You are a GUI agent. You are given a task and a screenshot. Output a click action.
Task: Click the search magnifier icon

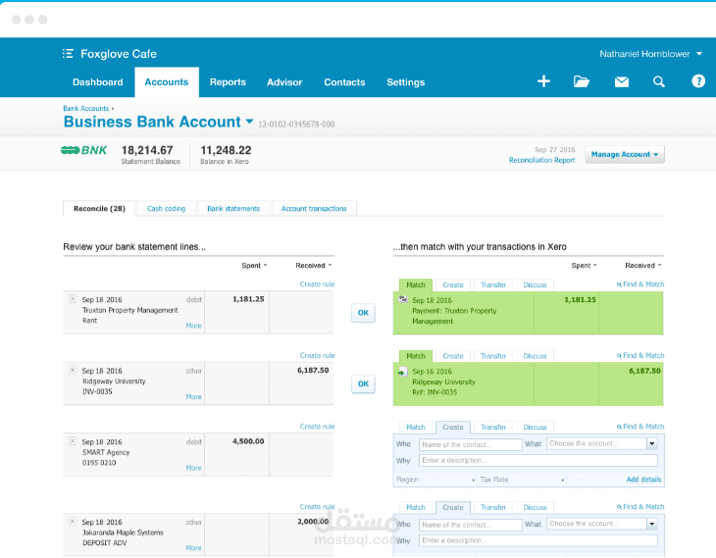(658, 81)
